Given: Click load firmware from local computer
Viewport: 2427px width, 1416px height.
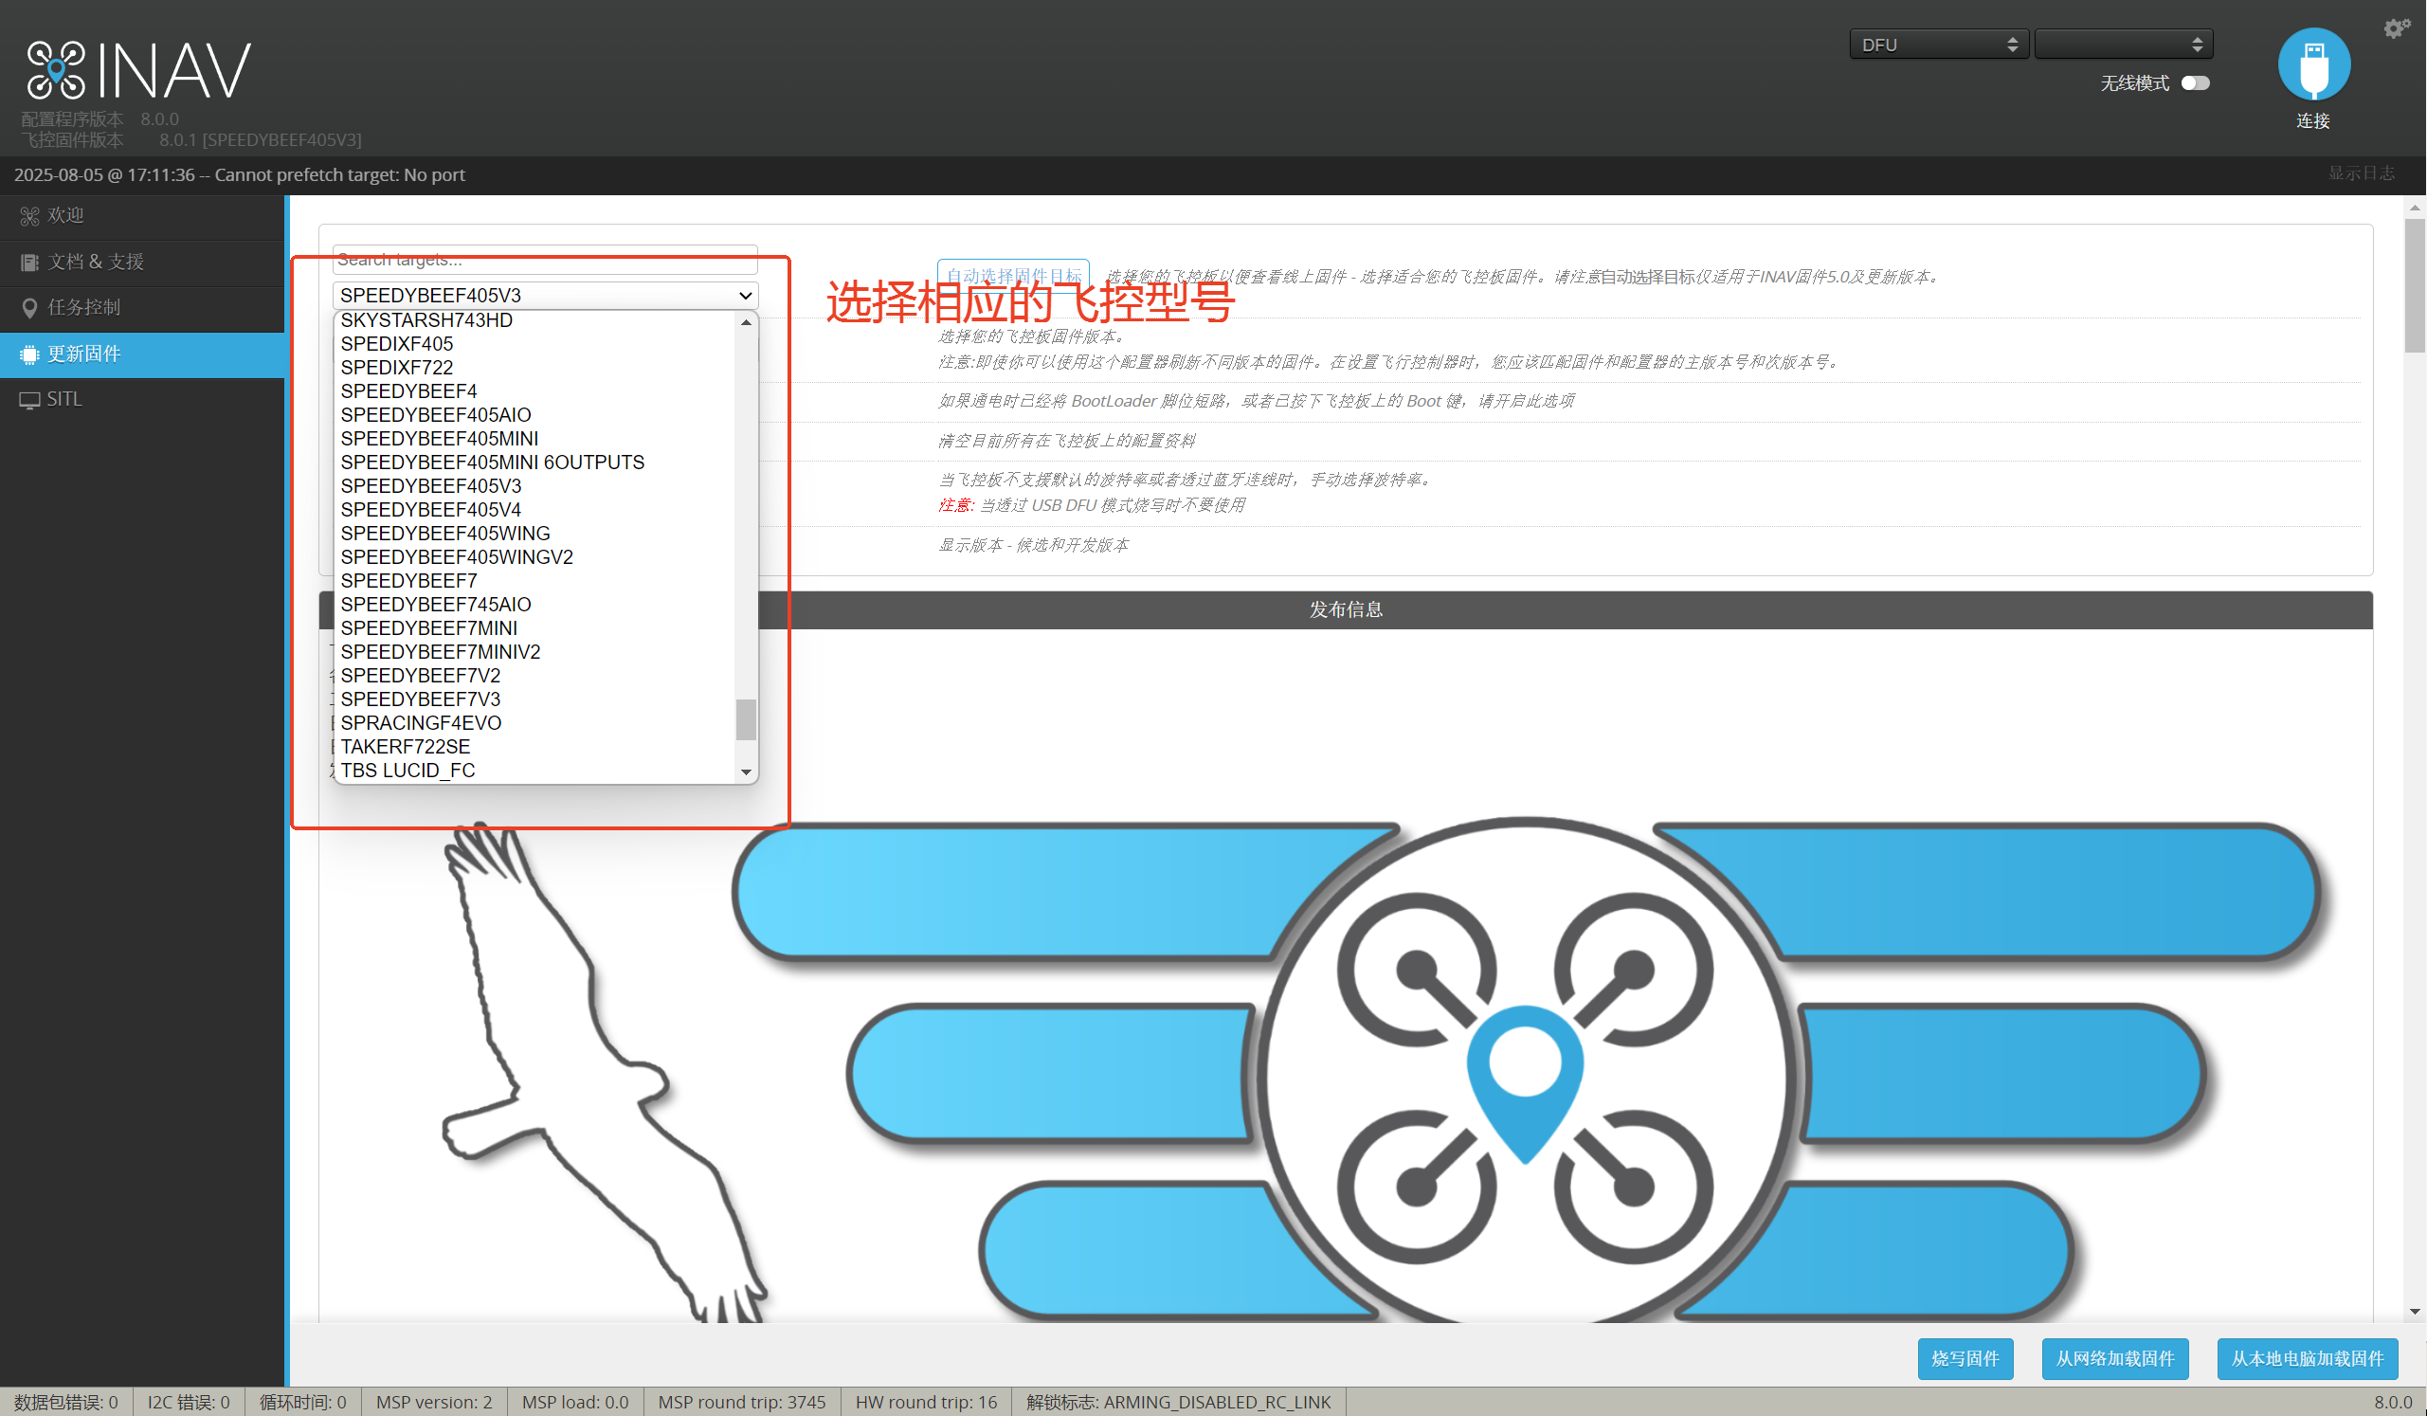Looking at the screenshot, I should [2306, 1358].
